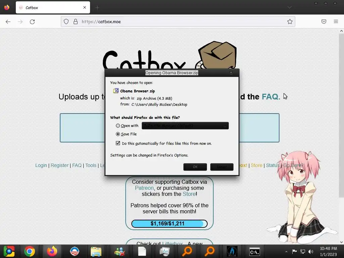Click the $1,169/$1,211 funding progress bar

click(169, 223)
